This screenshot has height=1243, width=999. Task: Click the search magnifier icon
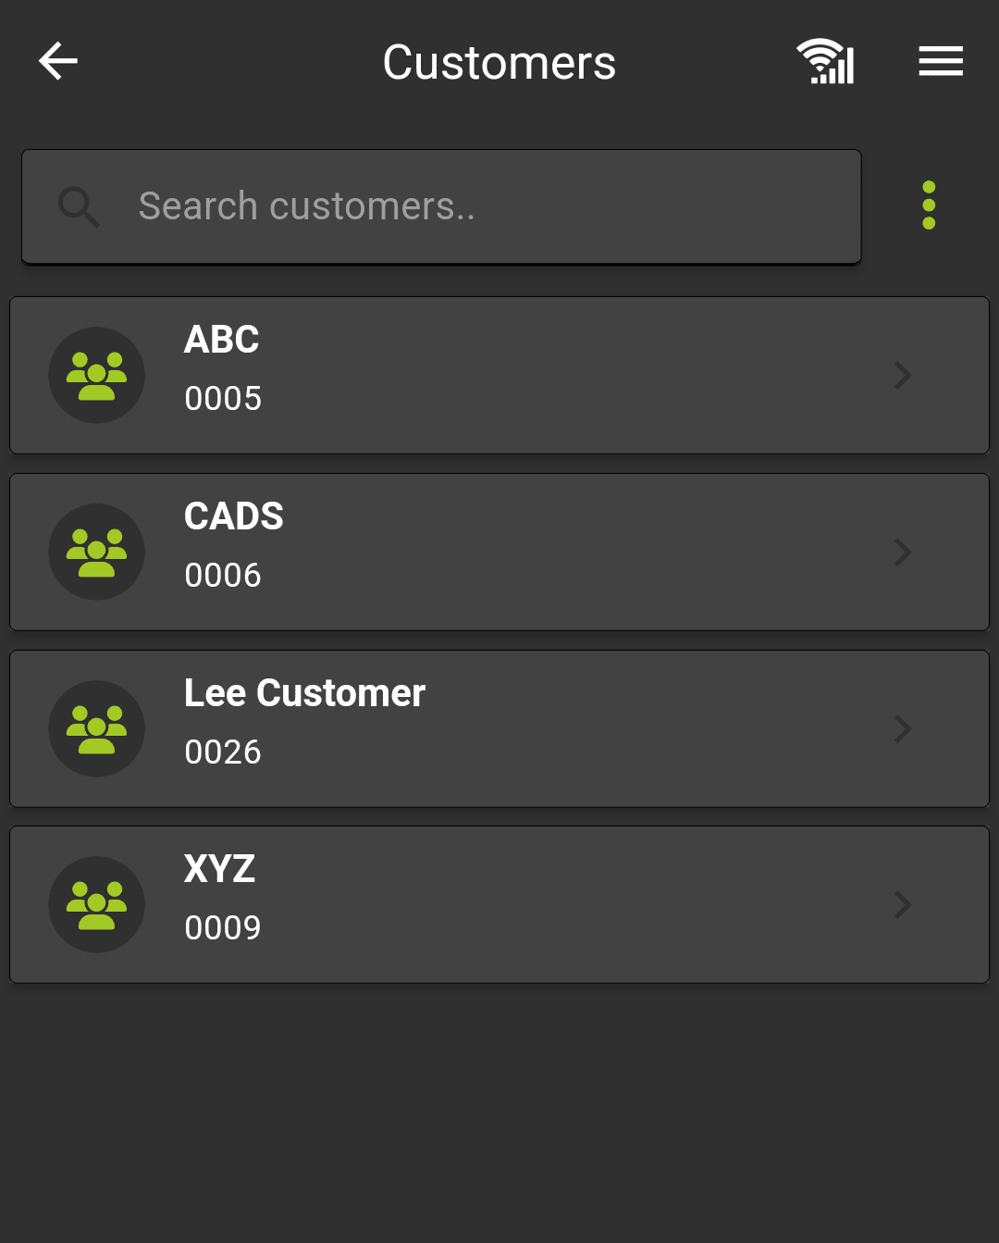[79, 206]
